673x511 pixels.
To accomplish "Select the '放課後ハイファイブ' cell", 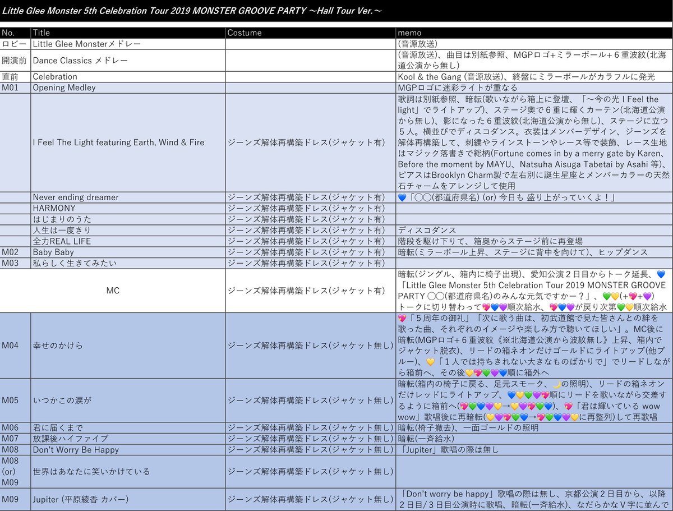I will click(x=128, y=439).
